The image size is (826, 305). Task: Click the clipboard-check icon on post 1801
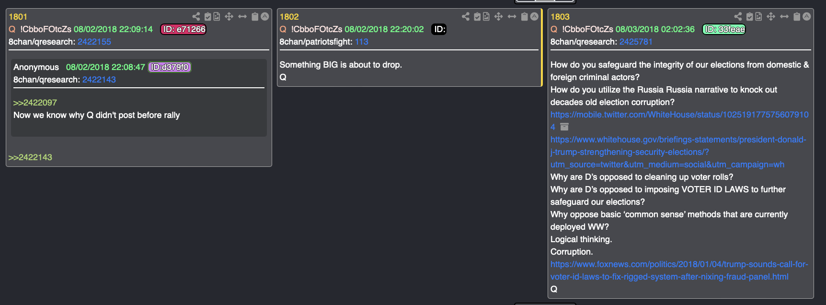tap(208, 17)
